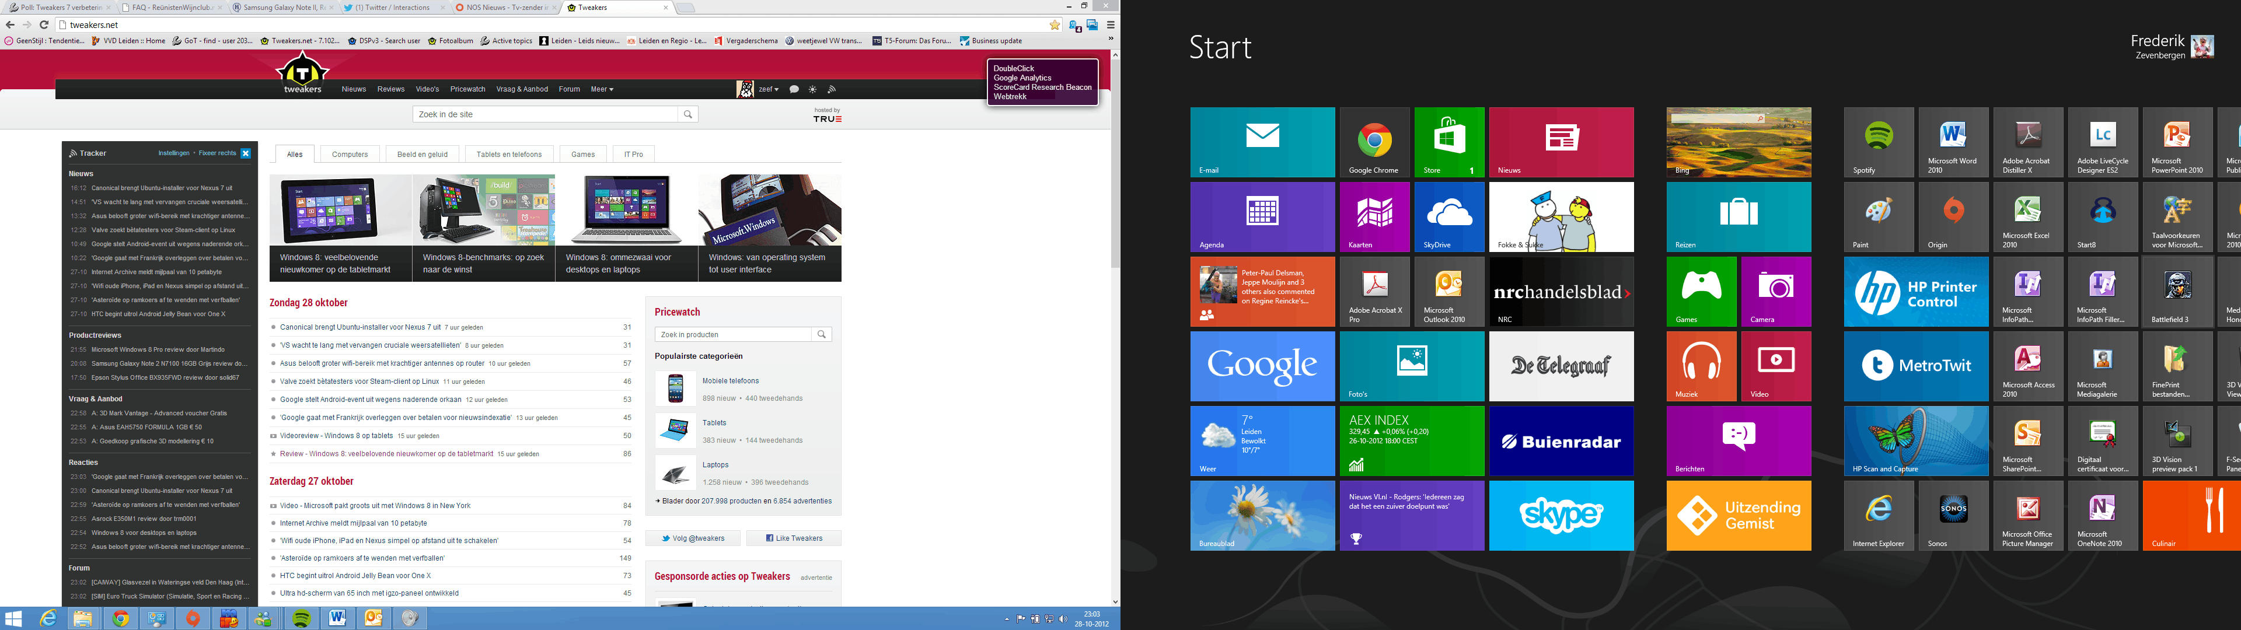The height and width of the screenshot is (630, 2241).
Task: Launch the Skype tile
Action: (x=1561, y=516)
